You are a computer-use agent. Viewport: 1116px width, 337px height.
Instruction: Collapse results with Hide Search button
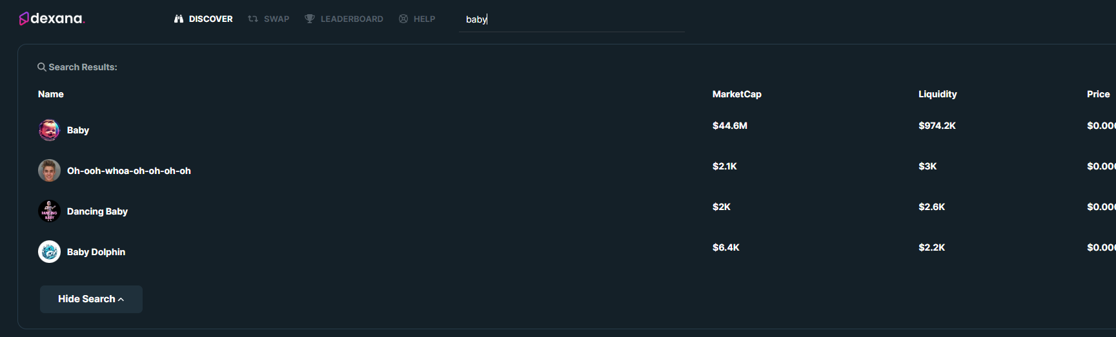pyautogui.click(x=91, y=299)
